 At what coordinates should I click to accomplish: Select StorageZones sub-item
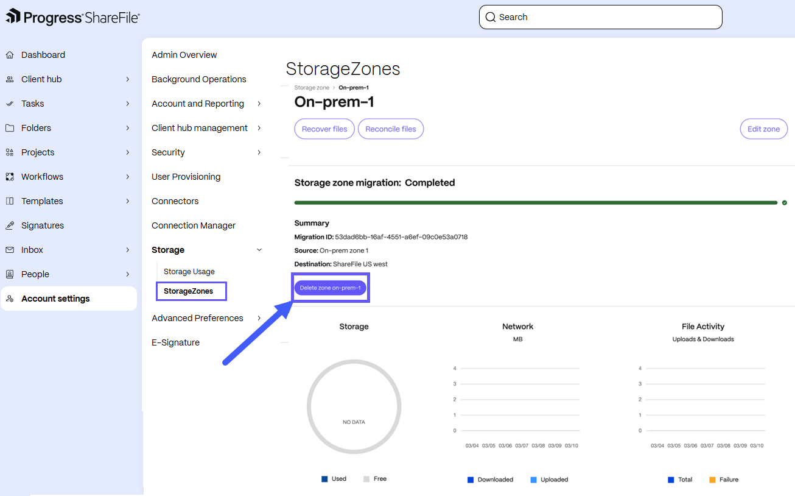click(x=189, y=291)
